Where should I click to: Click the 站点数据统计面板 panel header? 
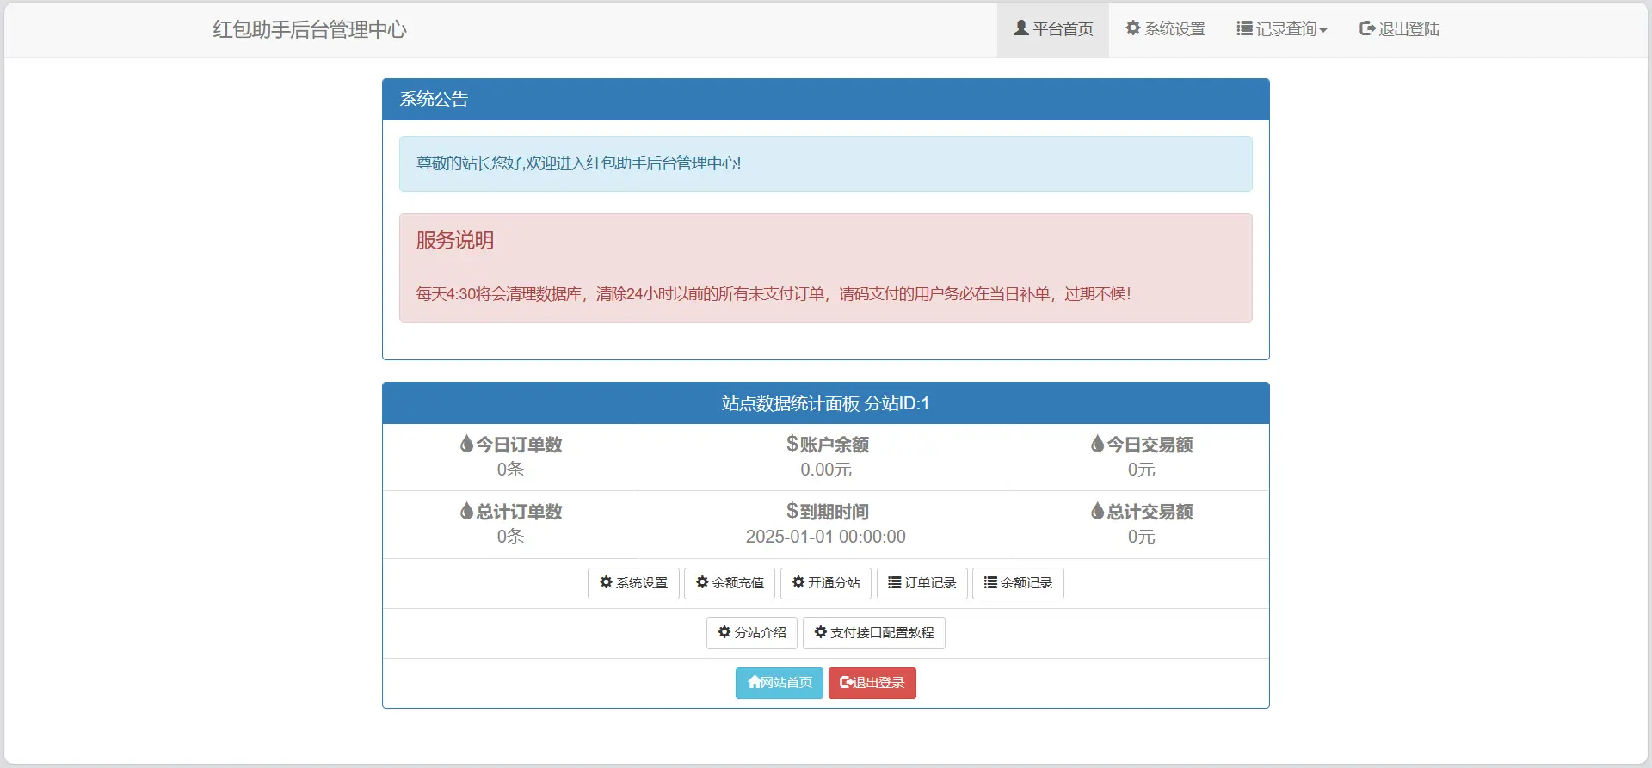point(825,403)
